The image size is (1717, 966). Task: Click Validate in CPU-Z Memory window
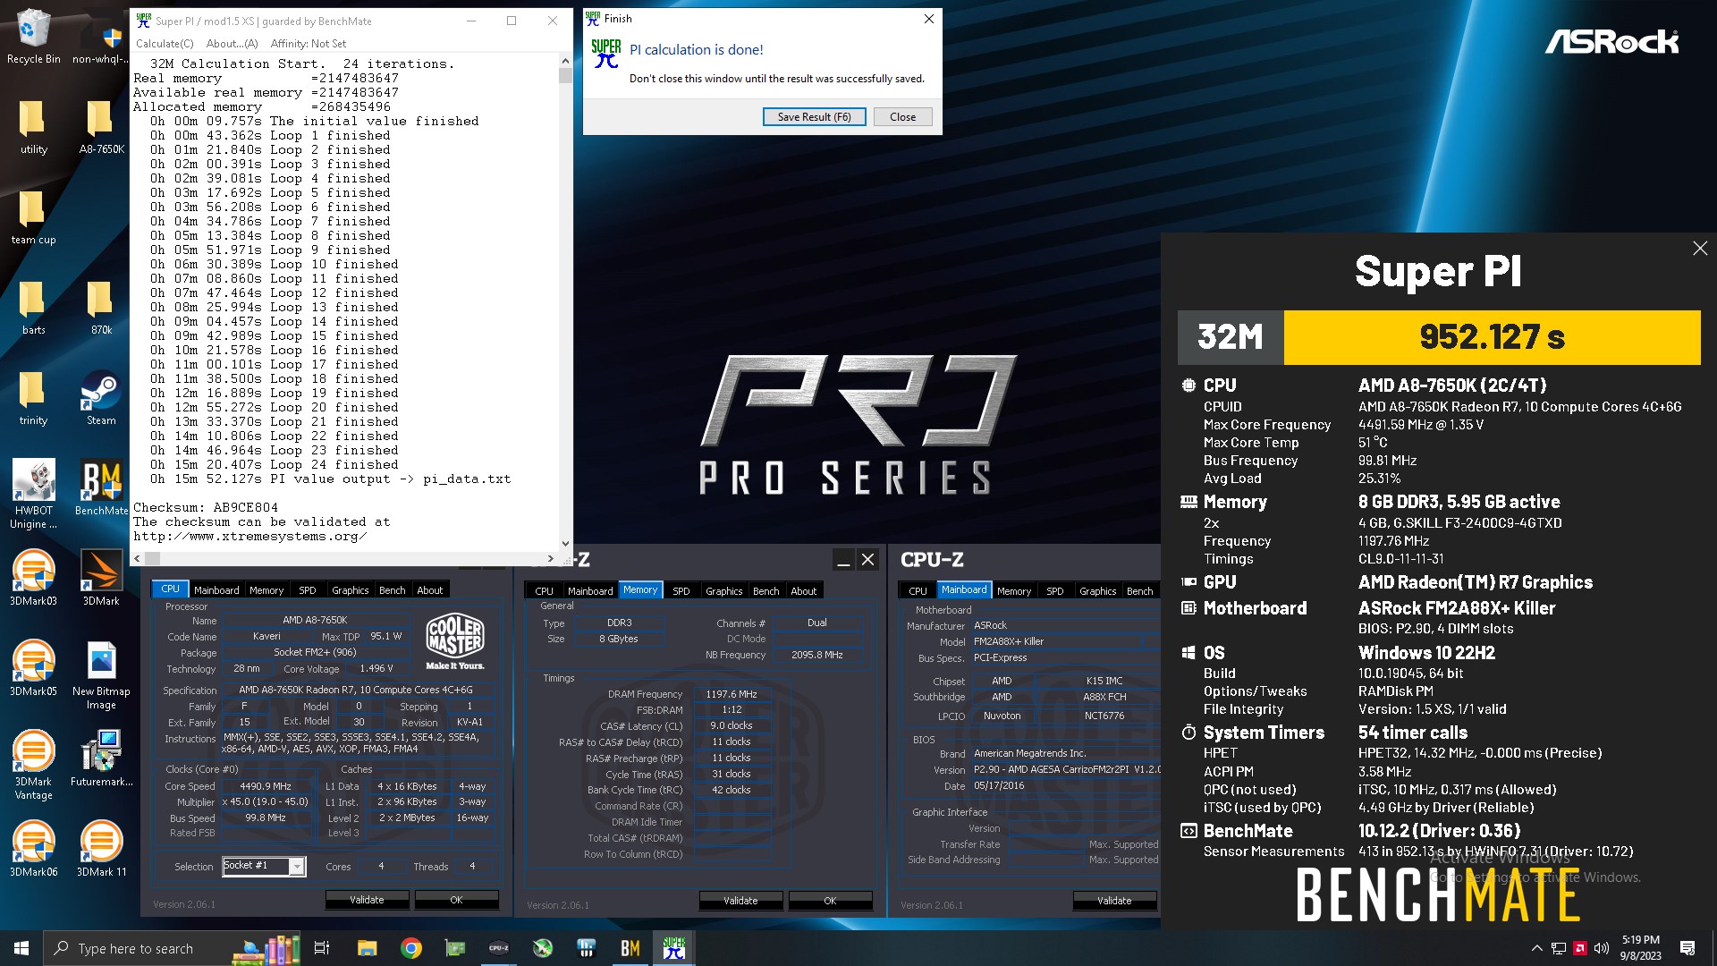click(x=740, y=901)
